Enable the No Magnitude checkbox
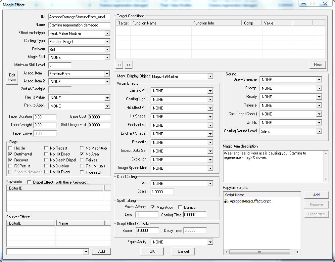This screenshot has height=262, width=335. coord(82,148)
